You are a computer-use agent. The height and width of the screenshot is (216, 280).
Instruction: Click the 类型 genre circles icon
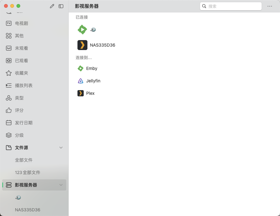point(9,98)
